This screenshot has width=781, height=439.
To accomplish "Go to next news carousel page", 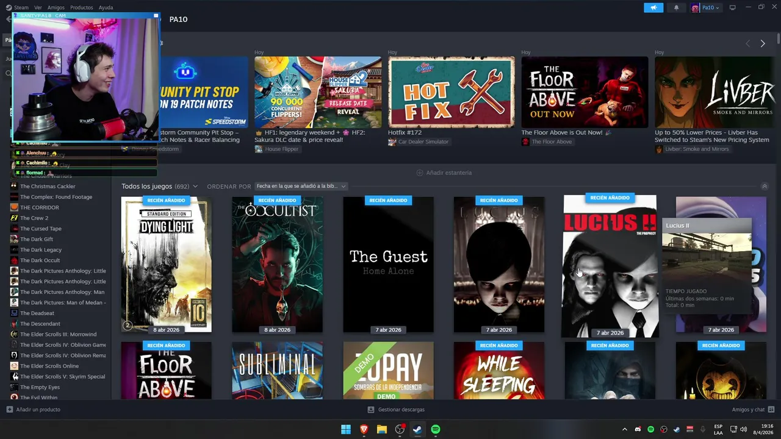I will pyautogui.click(x=762, y=43).
